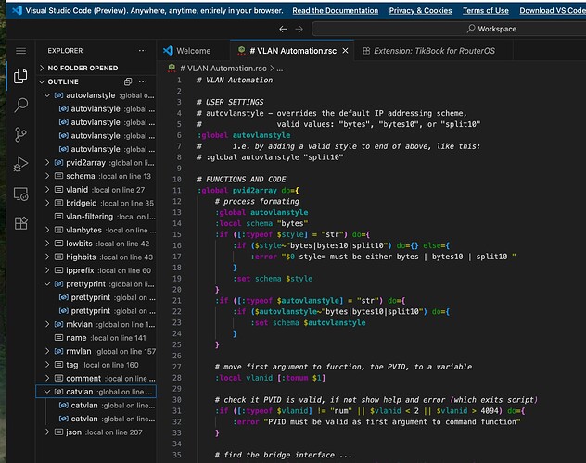Viewport: 586px width, 463px height.
Task: Click the Outline collapse all icon
Action: (x=128, y=81)
